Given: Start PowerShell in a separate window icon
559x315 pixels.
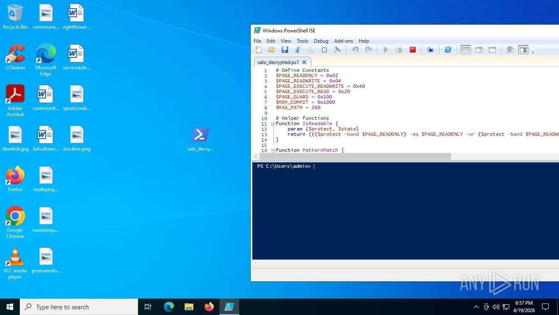Looking at the screenshot, I should tap(448, 50).
